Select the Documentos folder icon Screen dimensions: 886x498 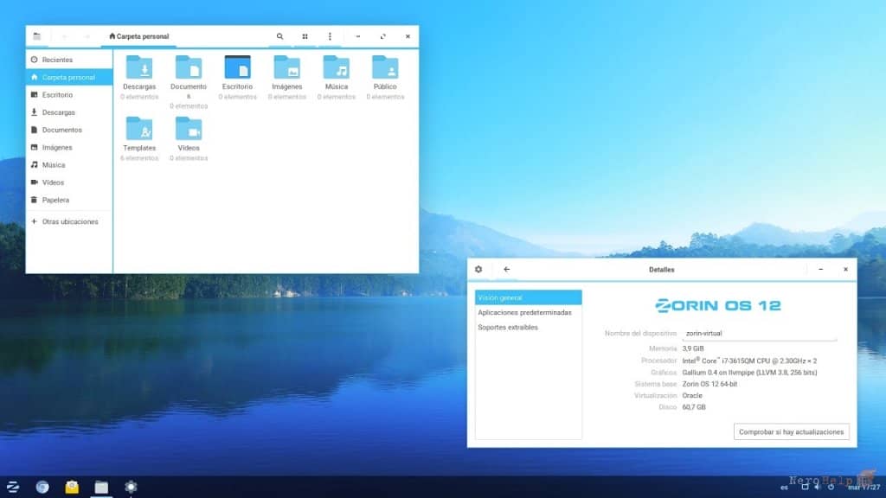[188, 67]
